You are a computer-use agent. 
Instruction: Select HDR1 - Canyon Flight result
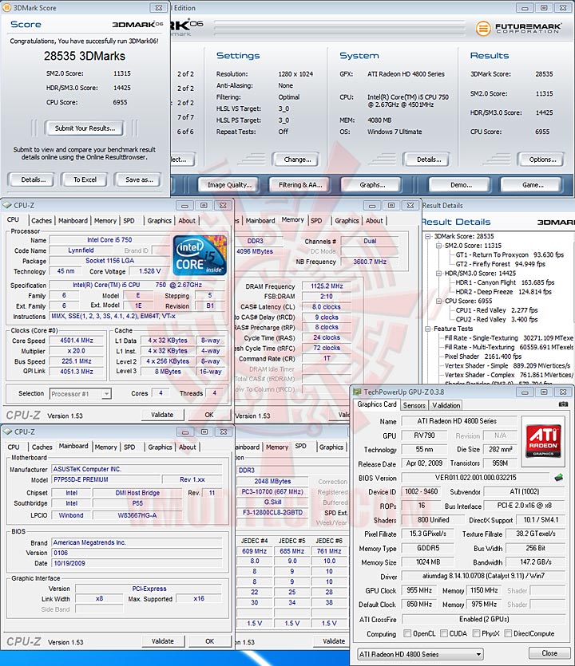click(505, 282)
